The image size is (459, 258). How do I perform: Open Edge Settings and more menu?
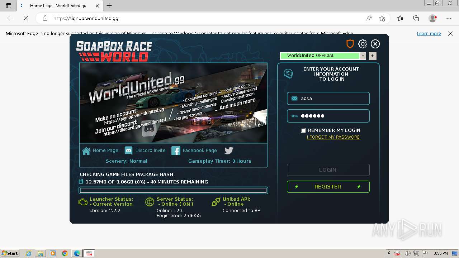pyautogui.click(x=449, y=18)
